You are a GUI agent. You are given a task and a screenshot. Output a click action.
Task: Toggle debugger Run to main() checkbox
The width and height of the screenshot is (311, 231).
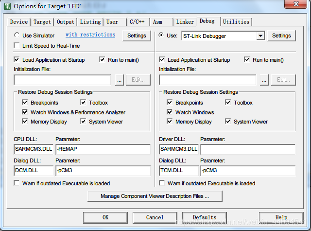(x=247, y=60)
